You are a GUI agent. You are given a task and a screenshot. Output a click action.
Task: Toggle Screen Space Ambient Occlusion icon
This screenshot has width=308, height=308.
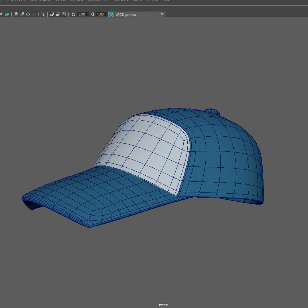pyautogui.click(x=16, y=14)
